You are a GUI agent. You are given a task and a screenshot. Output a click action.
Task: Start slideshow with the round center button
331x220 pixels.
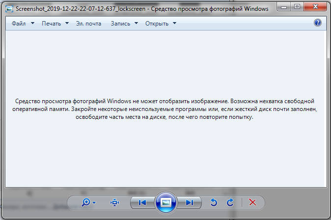166,203
